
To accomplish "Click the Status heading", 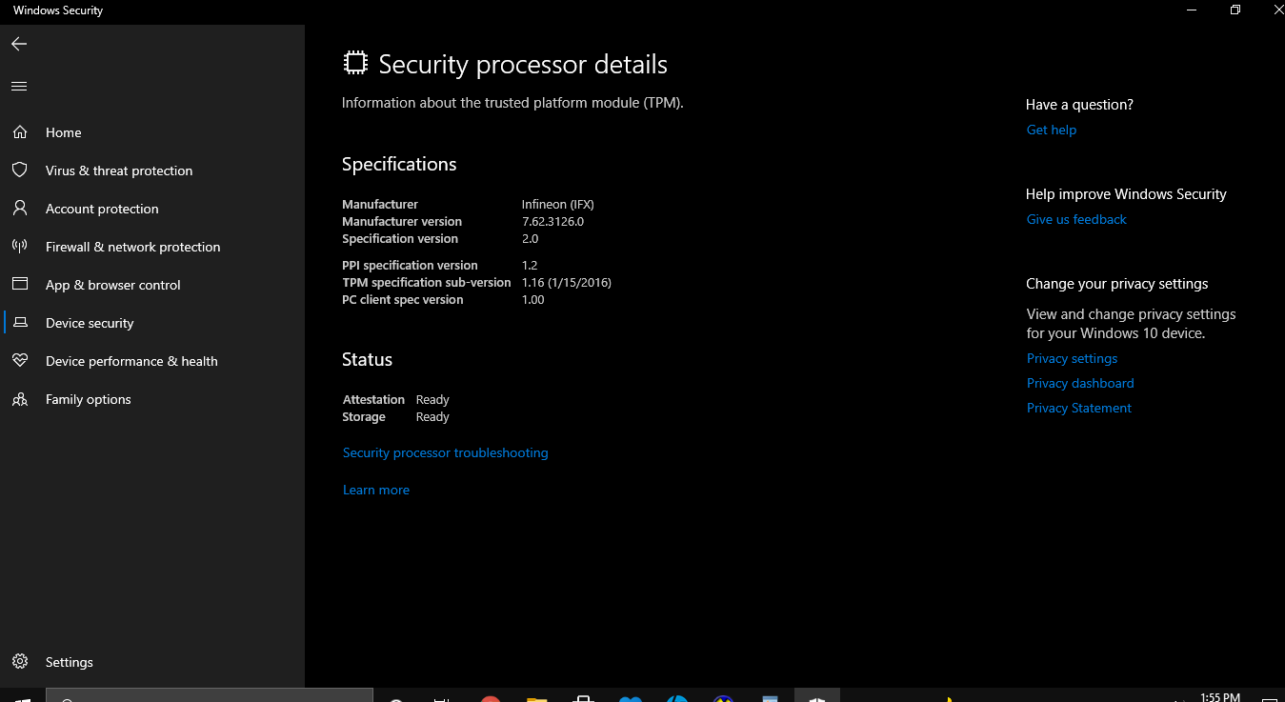I will 367,359.
